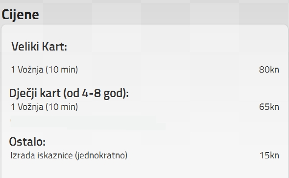Click the 80kn price
Screen dimensions: 289x178
point(269,70)
